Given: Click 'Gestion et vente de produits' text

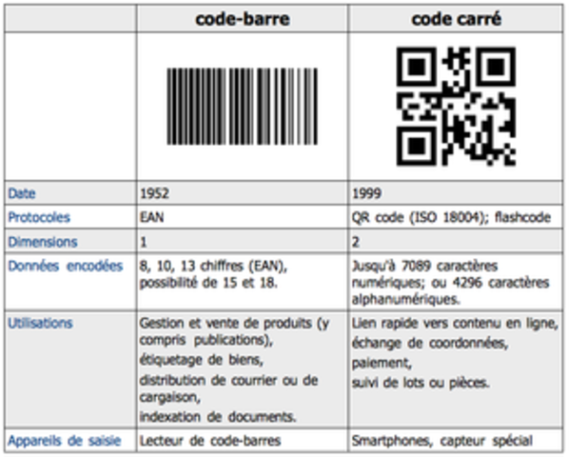Looking at the screenshot, I should (226, 323).
